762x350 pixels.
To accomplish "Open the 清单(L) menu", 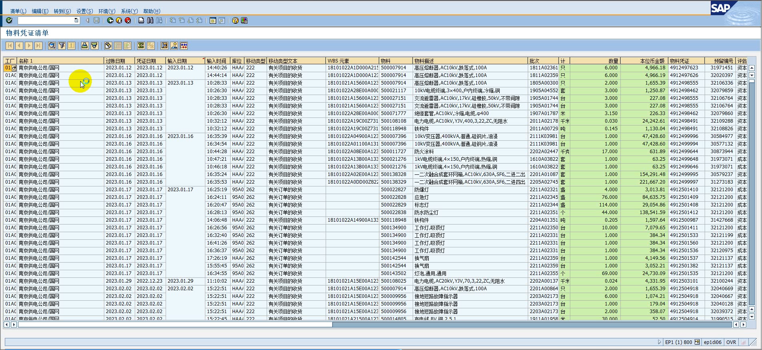I will (18, 11).
